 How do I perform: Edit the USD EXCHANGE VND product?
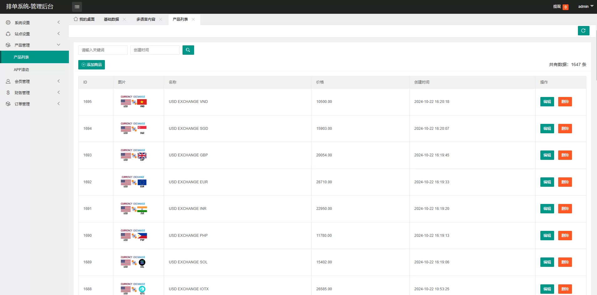(547, 102)
